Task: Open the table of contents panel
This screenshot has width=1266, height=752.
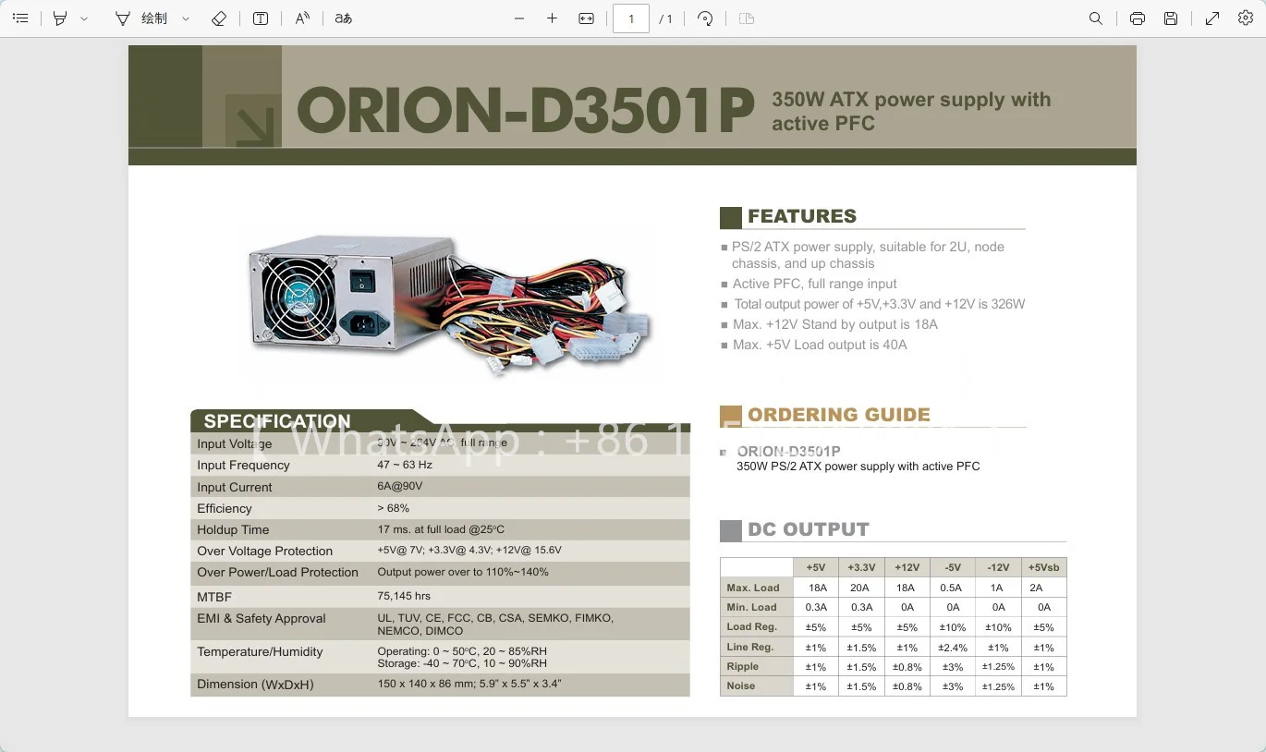Action: (20, 18)
